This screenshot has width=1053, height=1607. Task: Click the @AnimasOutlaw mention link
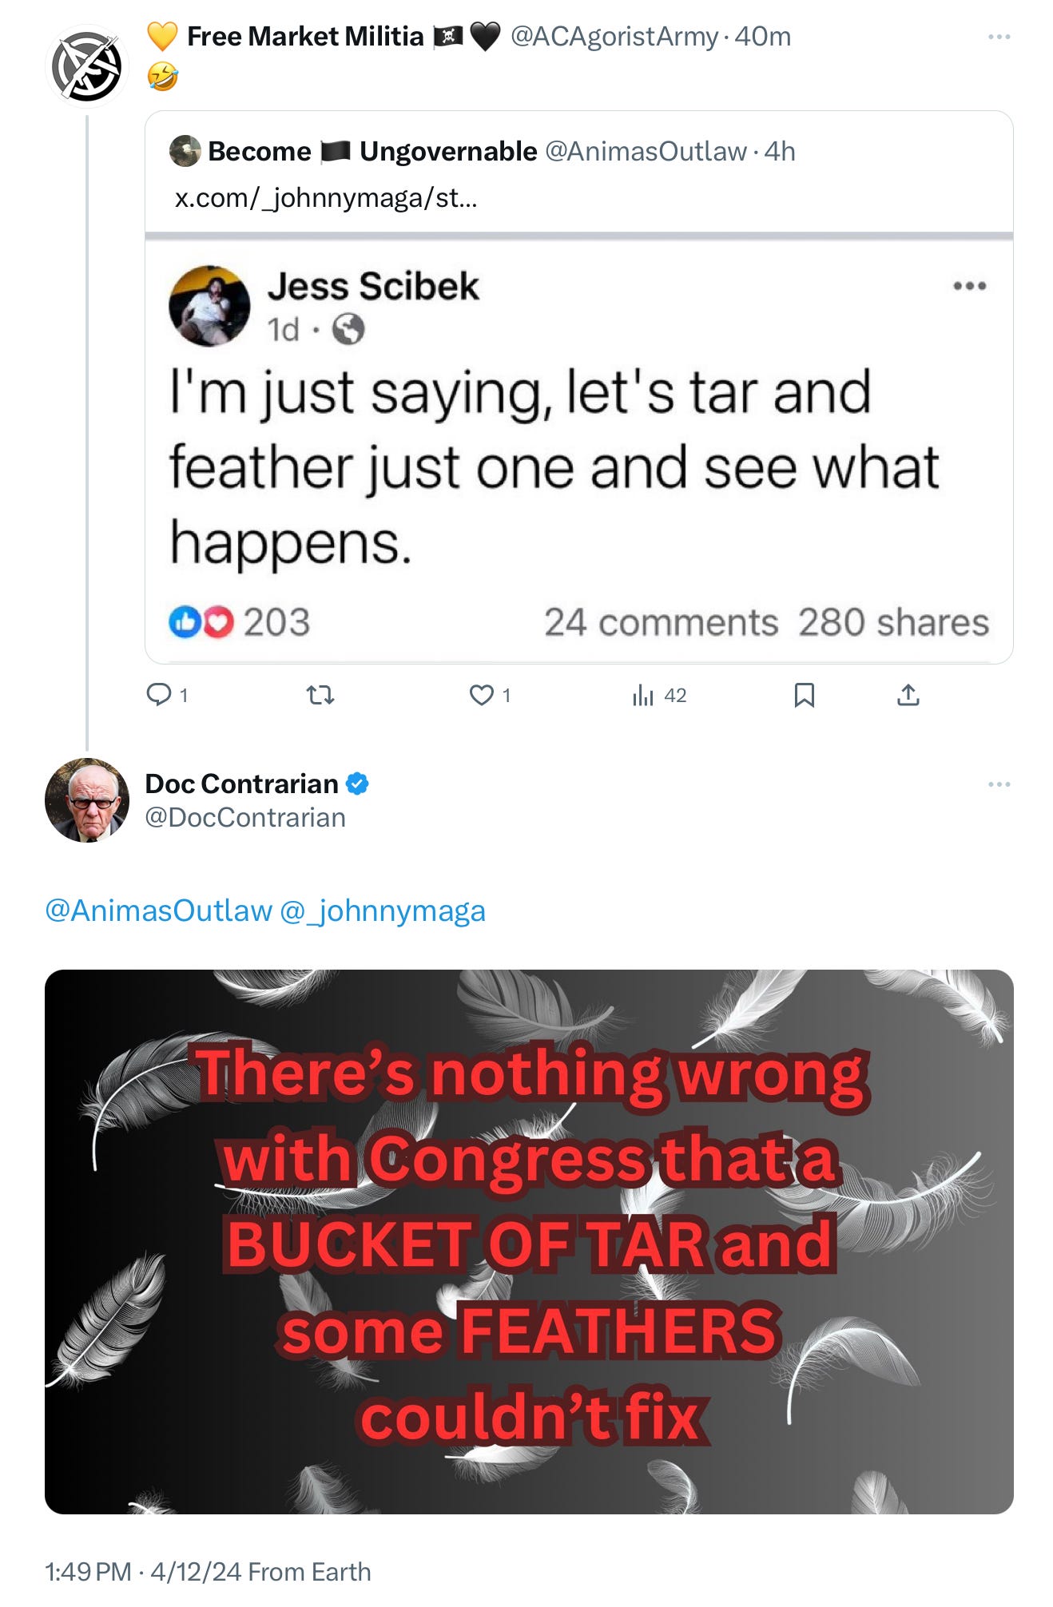[159, 911]
